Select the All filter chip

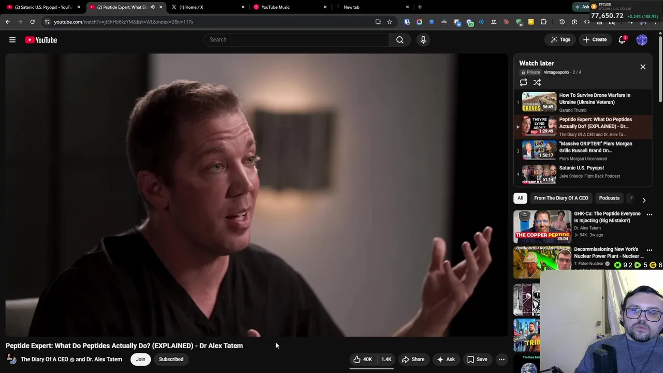pyautogui.click(x=520, y=198)
